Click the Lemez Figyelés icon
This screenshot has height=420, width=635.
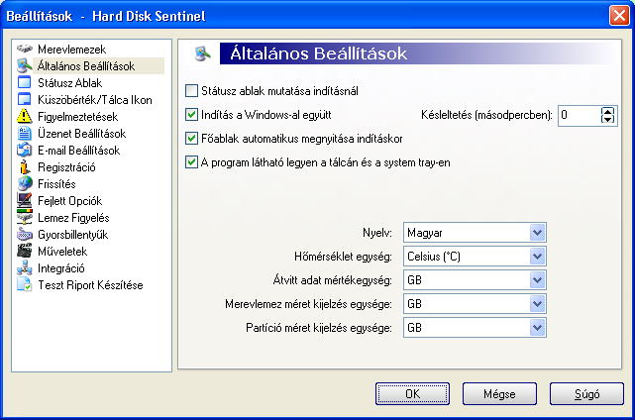[25, 218]
